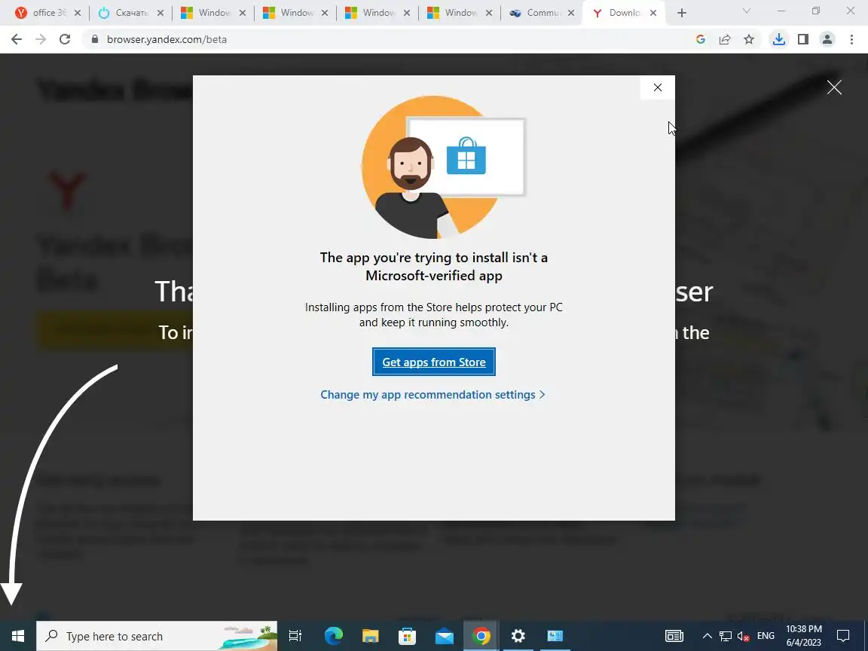Close the Скачать tab
868x651 pixels.
[x=160, y=13]
